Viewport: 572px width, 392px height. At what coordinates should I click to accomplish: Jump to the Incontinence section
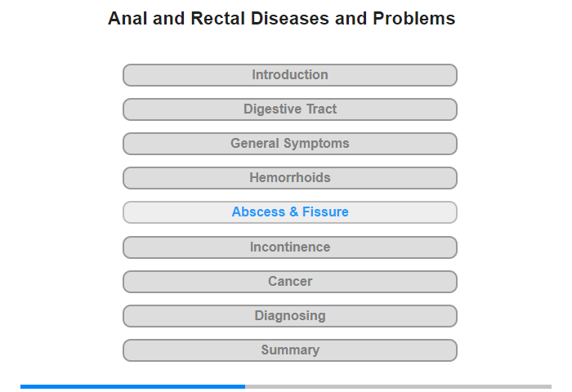point(289,247)
